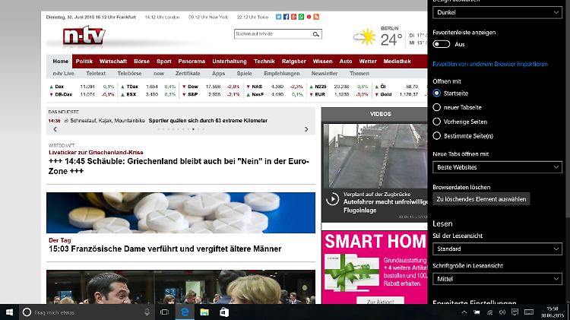Open the Windows Start menu
The image size is (570, 320).
coord(9,312)
